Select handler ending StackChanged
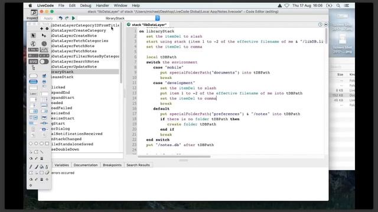The width and height of the screenshot is (378, 212). [66, 139]
